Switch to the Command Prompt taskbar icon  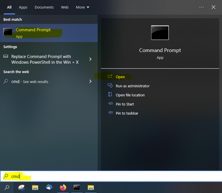tap(77, 187)
